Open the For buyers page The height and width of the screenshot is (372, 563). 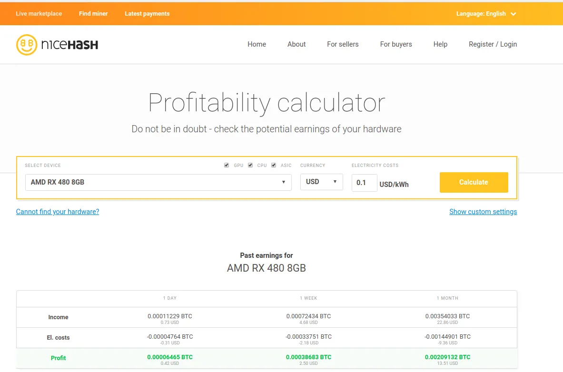tap(396, 44)
